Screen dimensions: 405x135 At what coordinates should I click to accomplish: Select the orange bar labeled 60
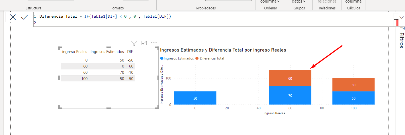click(290, 78)
